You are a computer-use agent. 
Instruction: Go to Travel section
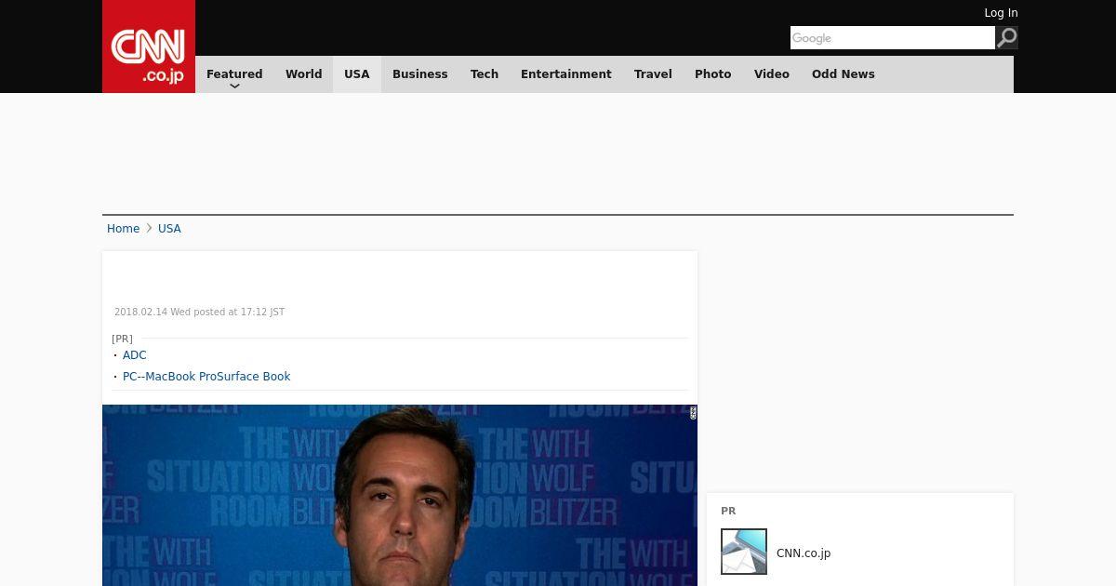(653, 74)
